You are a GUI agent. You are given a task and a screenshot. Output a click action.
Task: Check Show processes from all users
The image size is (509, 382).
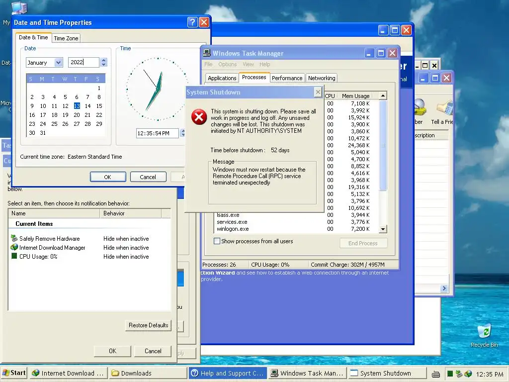217,241
